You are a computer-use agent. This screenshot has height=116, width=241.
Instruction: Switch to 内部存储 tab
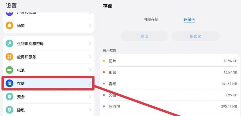pos(151,19)
